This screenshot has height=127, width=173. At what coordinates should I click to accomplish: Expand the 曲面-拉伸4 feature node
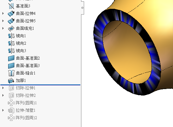coord(3,14)
